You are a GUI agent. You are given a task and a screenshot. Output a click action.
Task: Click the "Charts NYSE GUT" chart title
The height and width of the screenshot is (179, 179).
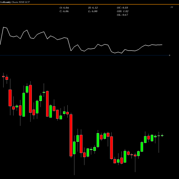[21, 2]
